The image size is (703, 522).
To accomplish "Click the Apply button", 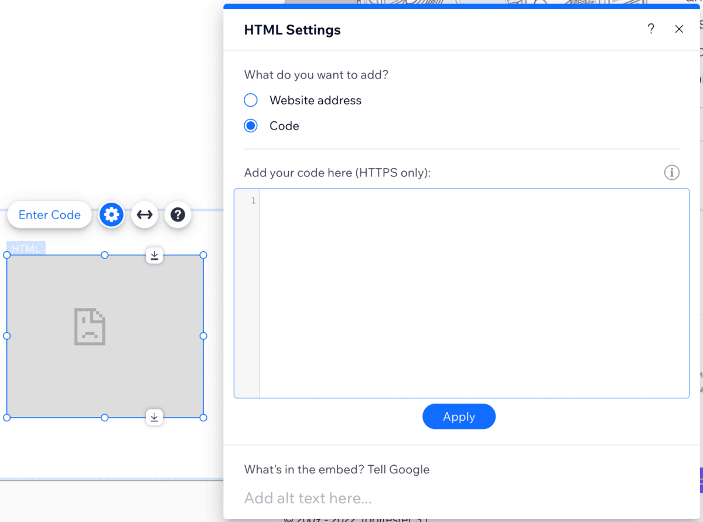I will click(459, 417).
